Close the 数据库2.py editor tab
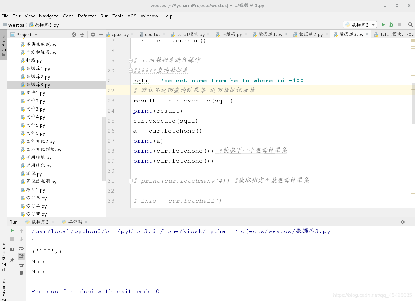Screen dimensions: 415x301 [x=326, y=34]
